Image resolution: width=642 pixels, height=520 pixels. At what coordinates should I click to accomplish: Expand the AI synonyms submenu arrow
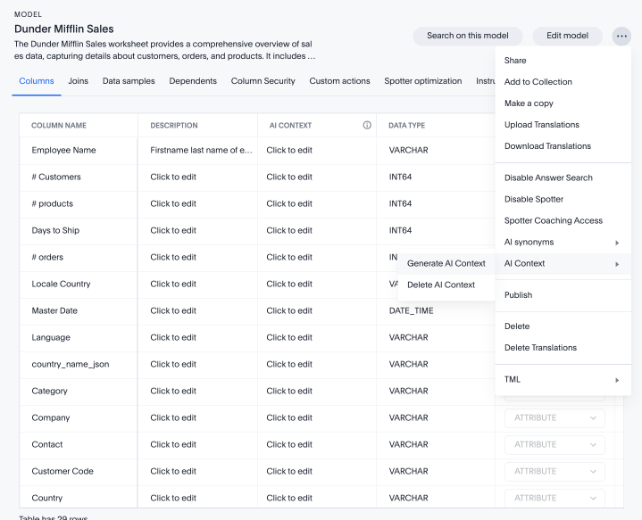[617, 243]
